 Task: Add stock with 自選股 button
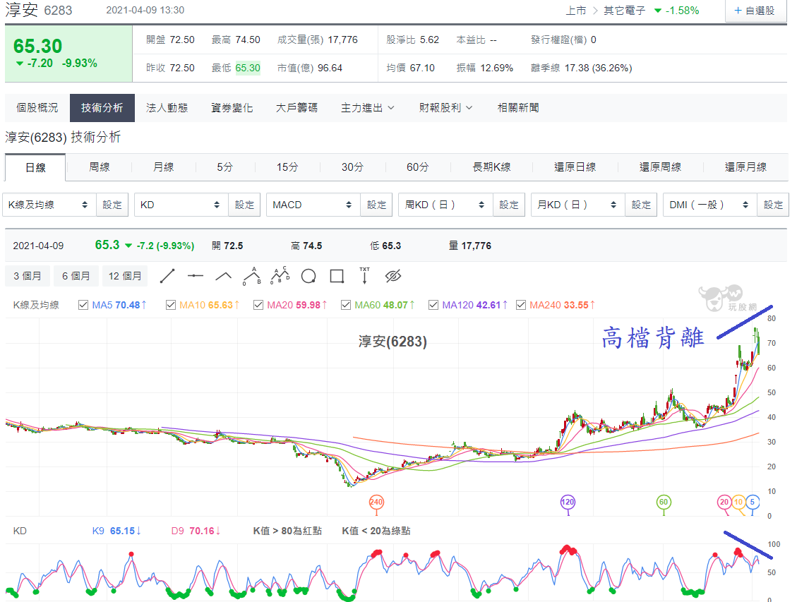[755, 11]
